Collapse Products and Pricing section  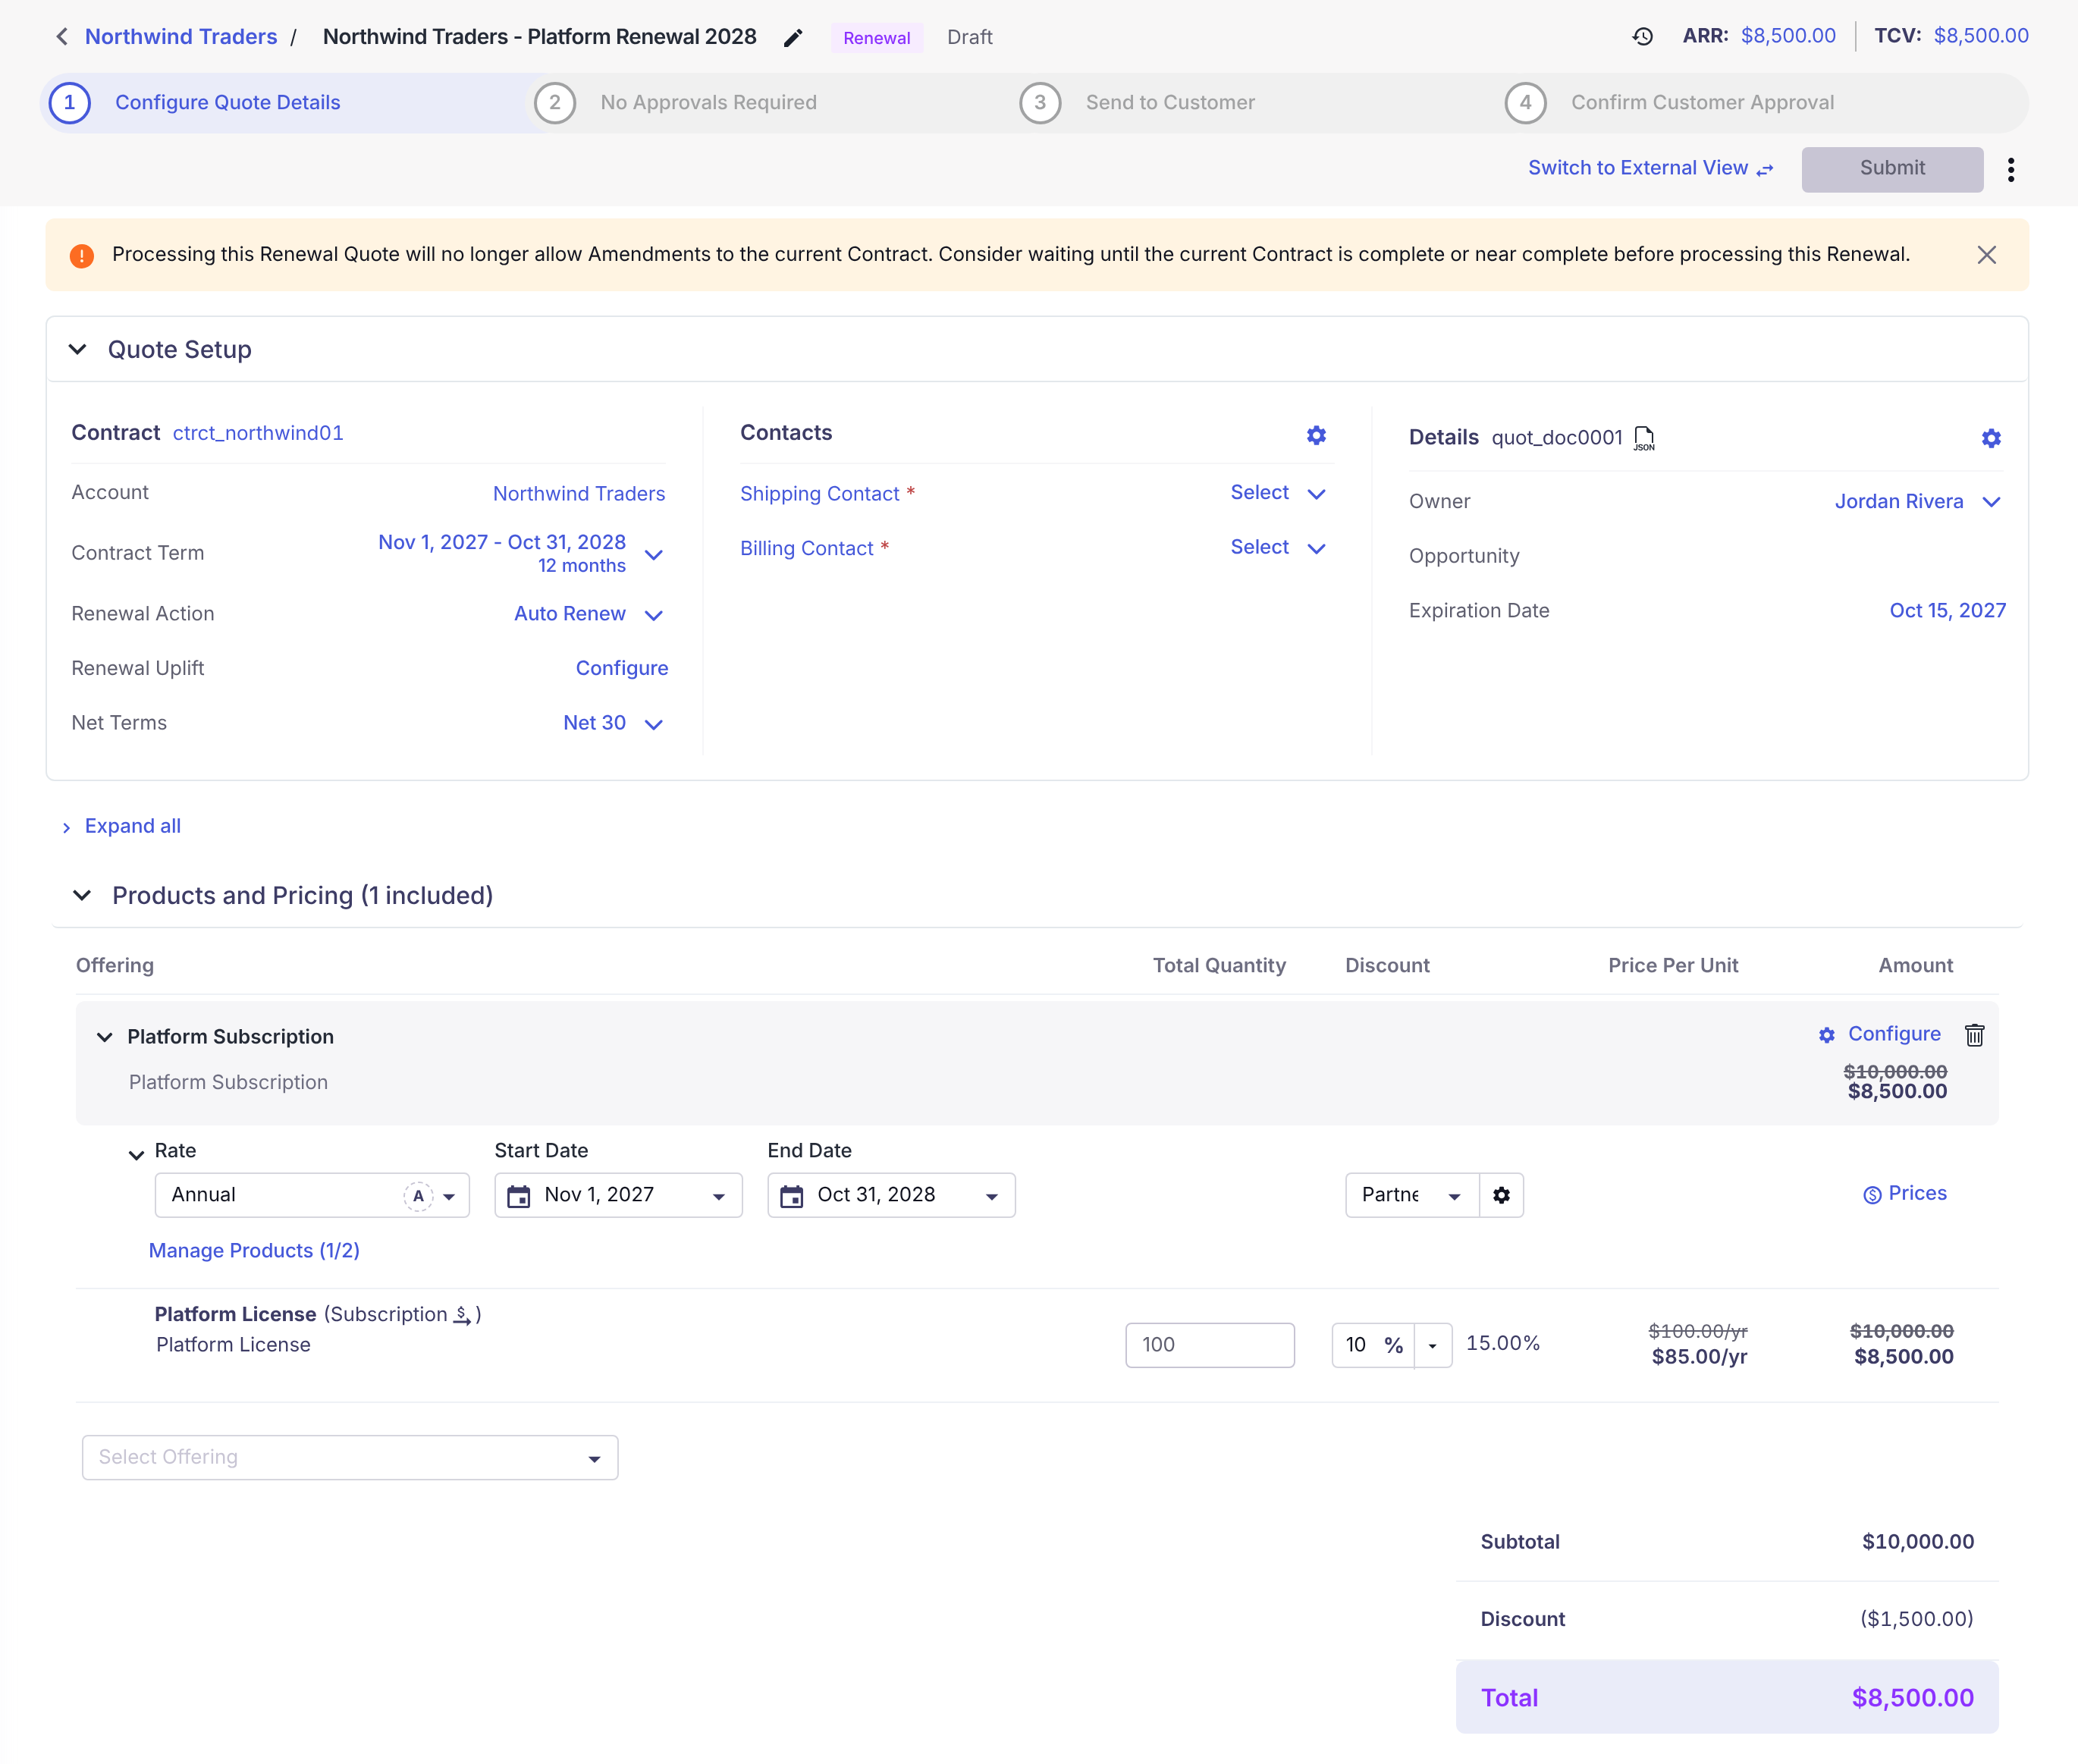82,895
